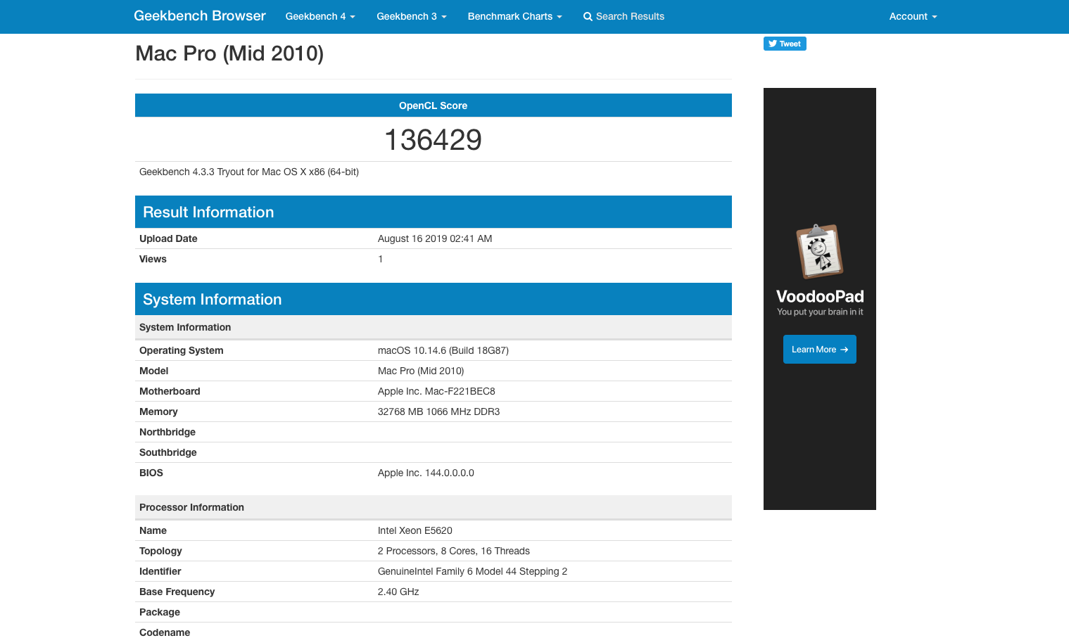Click the OpenCL Score header bar

434,106
